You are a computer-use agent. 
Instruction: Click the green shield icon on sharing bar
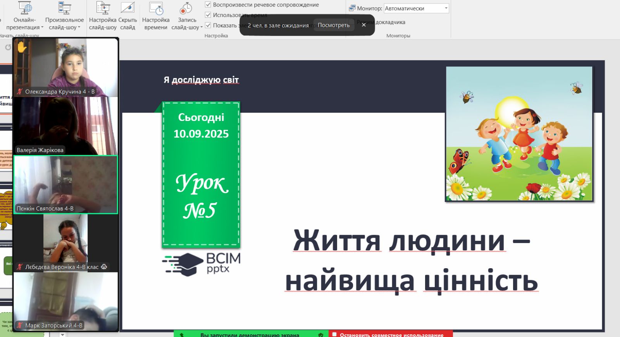(x=321, y=335)
